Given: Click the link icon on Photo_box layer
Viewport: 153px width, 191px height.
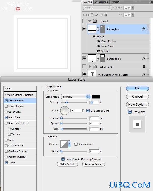Looking at the screenshot, I should 98,29.
